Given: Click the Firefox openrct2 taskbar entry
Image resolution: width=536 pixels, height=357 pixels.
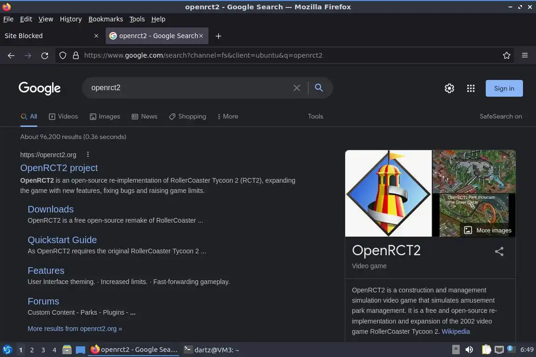Looking at the screenshot, I should pos(134,350).
